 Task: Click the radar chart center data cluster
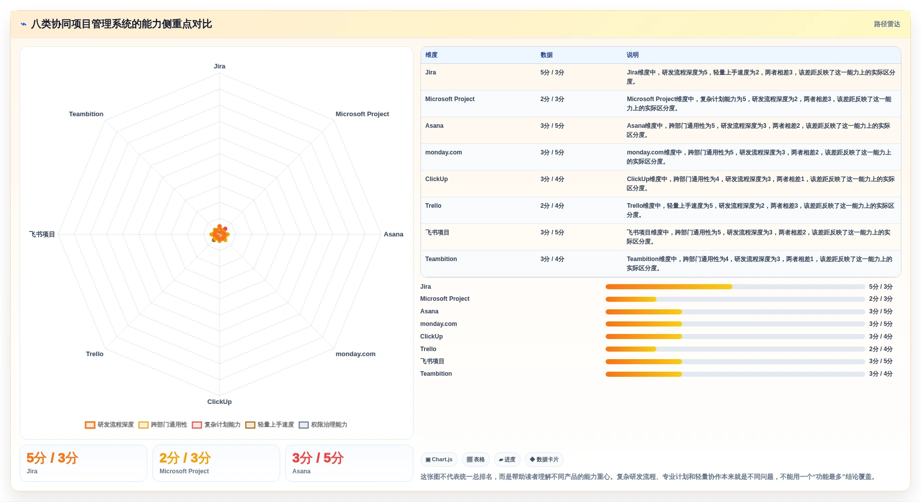click(219, 234)
